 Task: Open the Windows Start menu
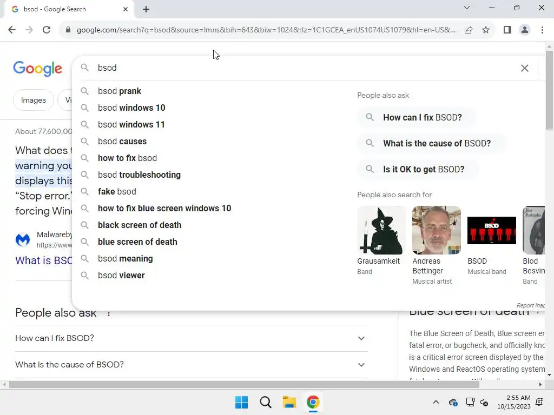click(x=242, y=402)
